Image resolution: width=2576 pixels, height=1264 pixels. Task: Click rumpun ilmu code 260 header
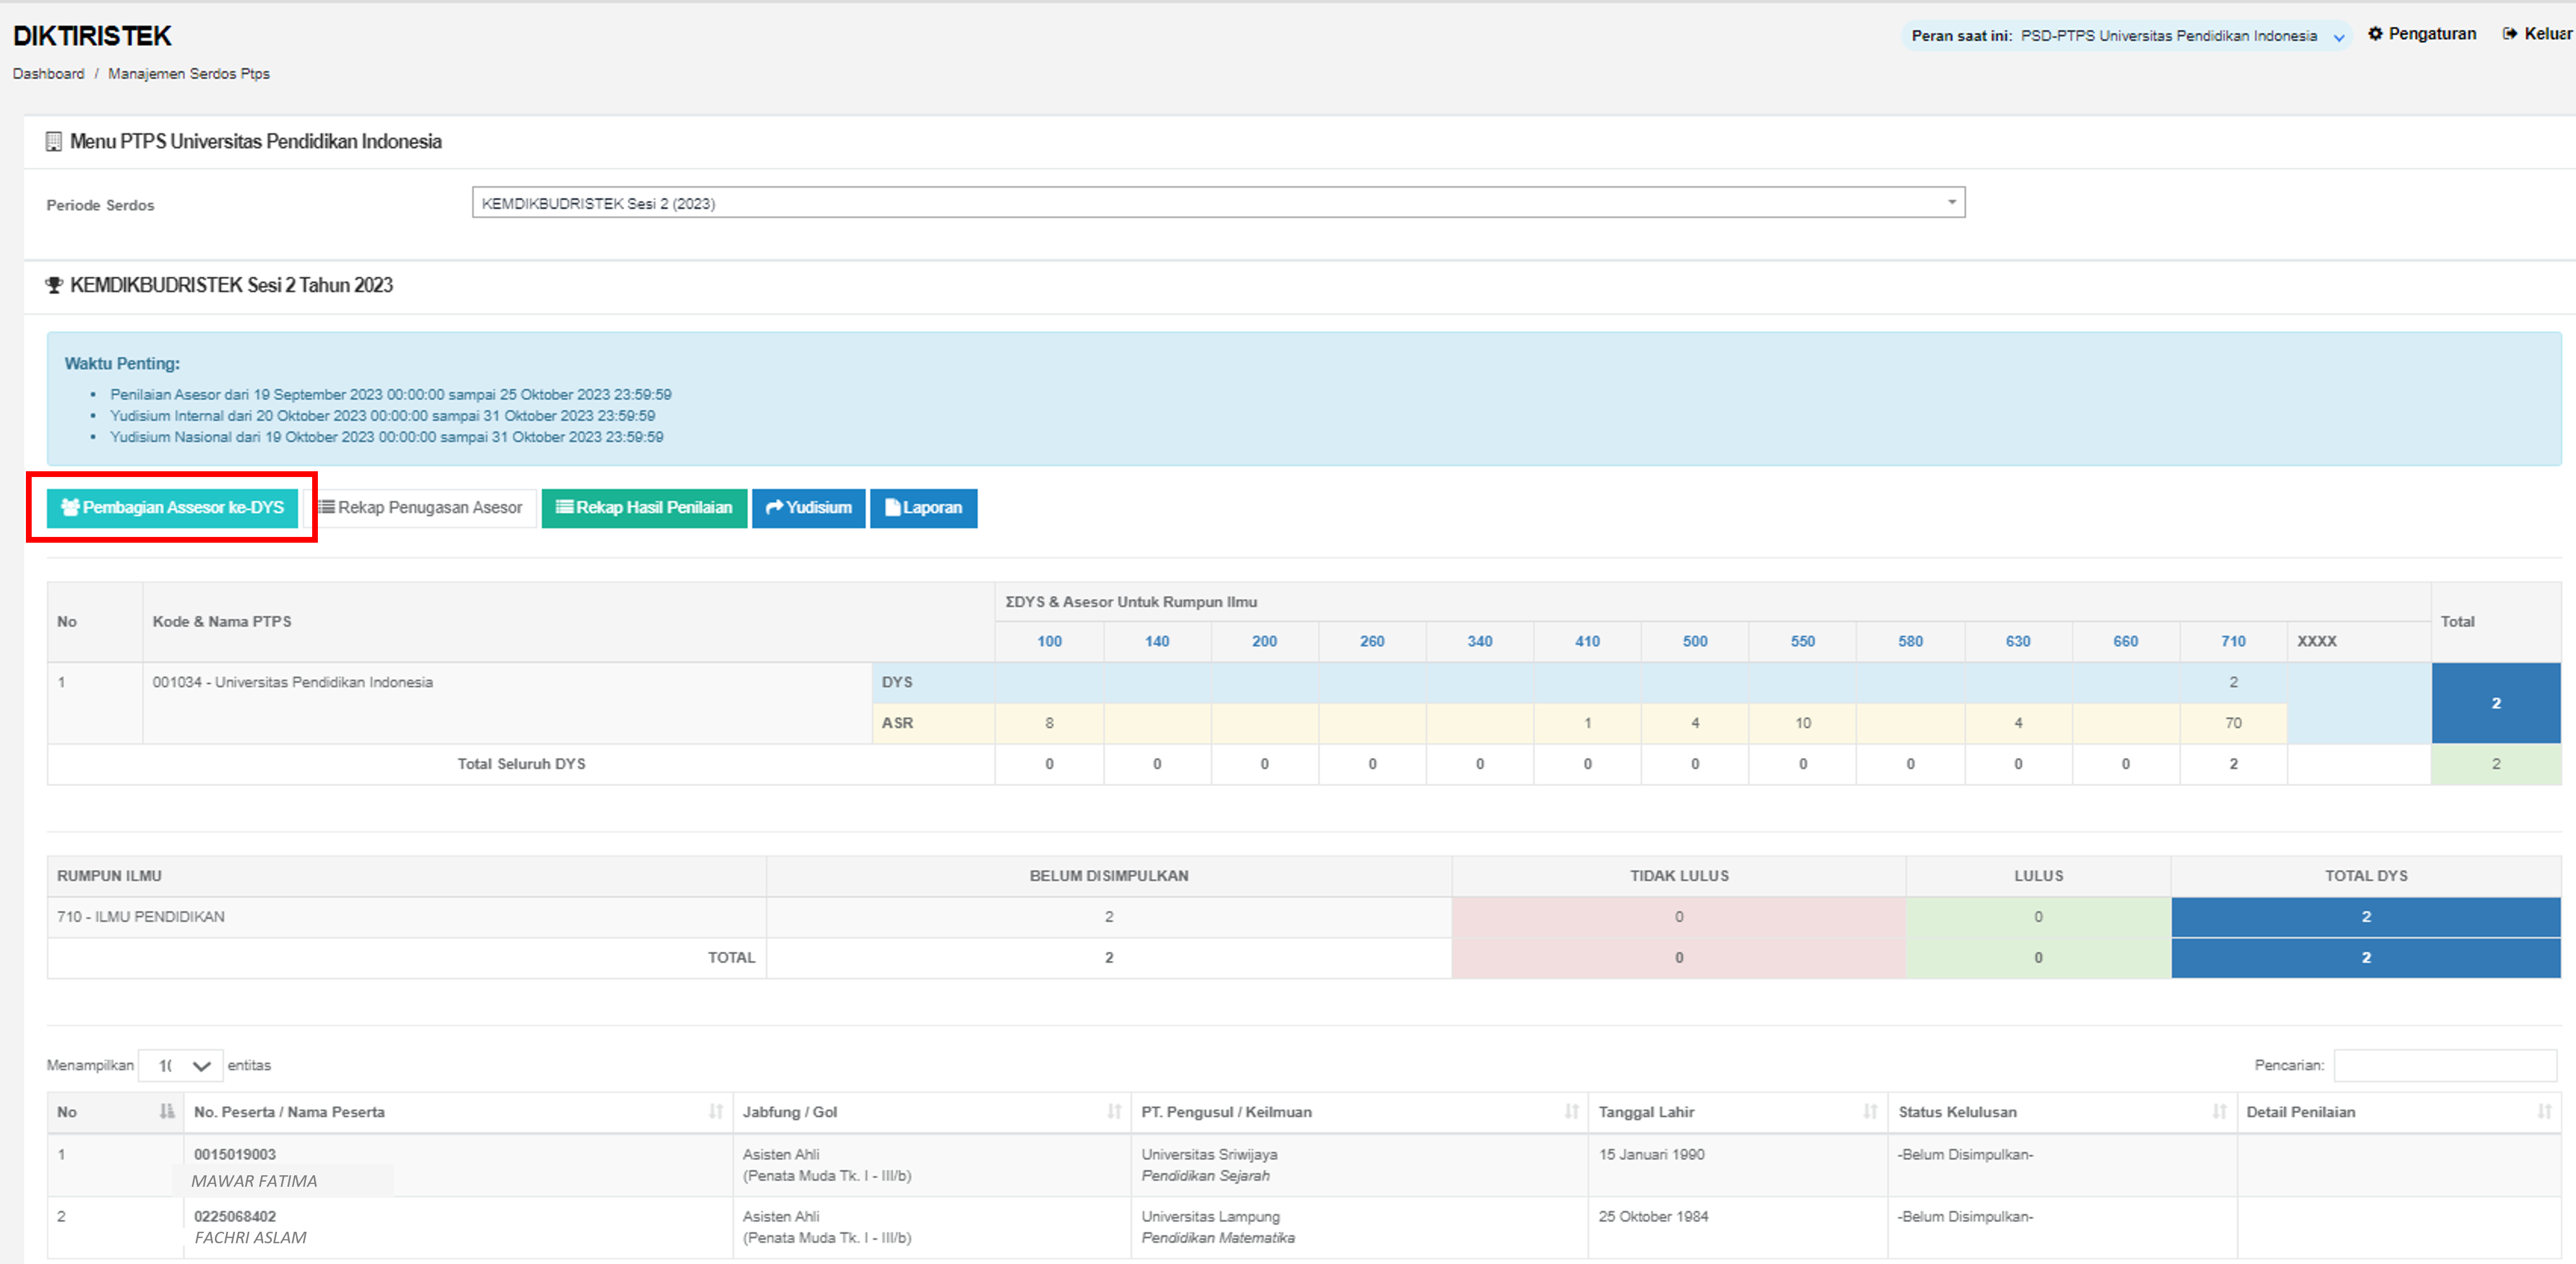coord(1372,641)
